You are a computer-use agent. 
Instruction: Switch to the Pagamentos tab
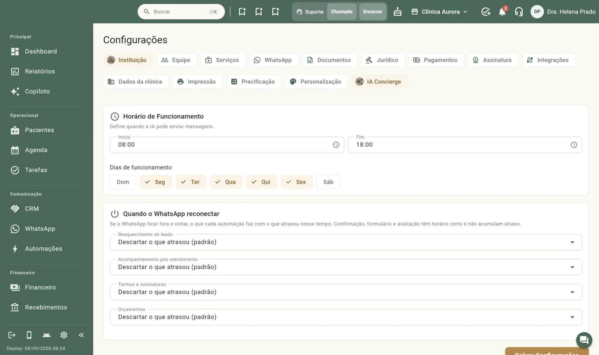coord(437,60)
